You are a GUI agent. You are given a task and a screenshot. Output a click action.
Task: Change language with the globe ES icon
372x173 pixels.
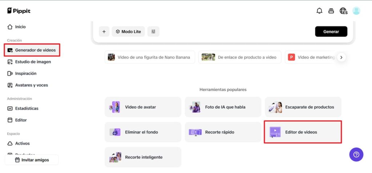tap(343, 11)
